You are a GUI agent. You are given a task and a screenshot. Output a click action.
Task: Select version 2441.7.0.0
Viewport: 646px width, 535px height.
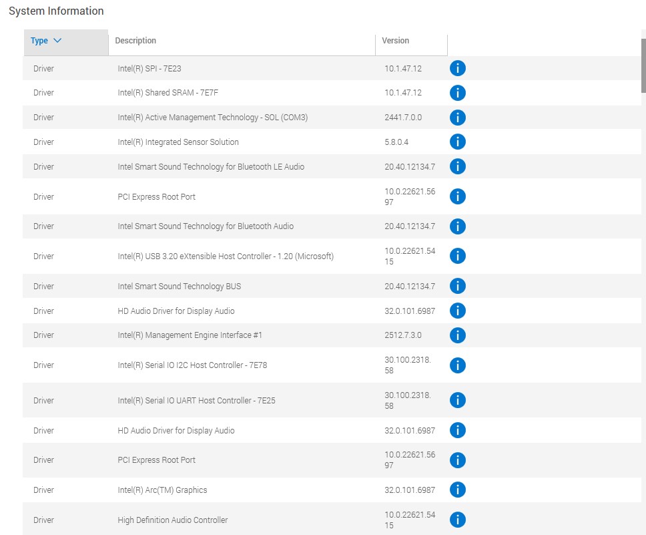pyautogui.click(x=403, y=117)
